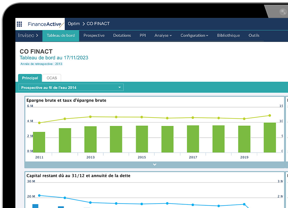The image size is (288, 208).
Task: Click the prospective selector's dropdown caret
Action: point(120,87)
